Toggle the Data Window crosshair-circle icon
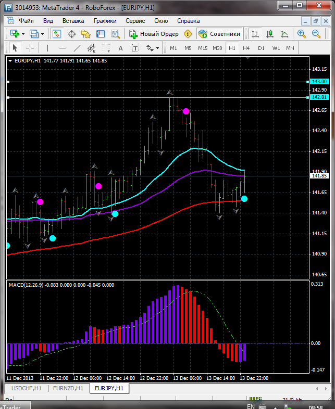335x409 pixels. pyautogui.click(x=71, y=34)
